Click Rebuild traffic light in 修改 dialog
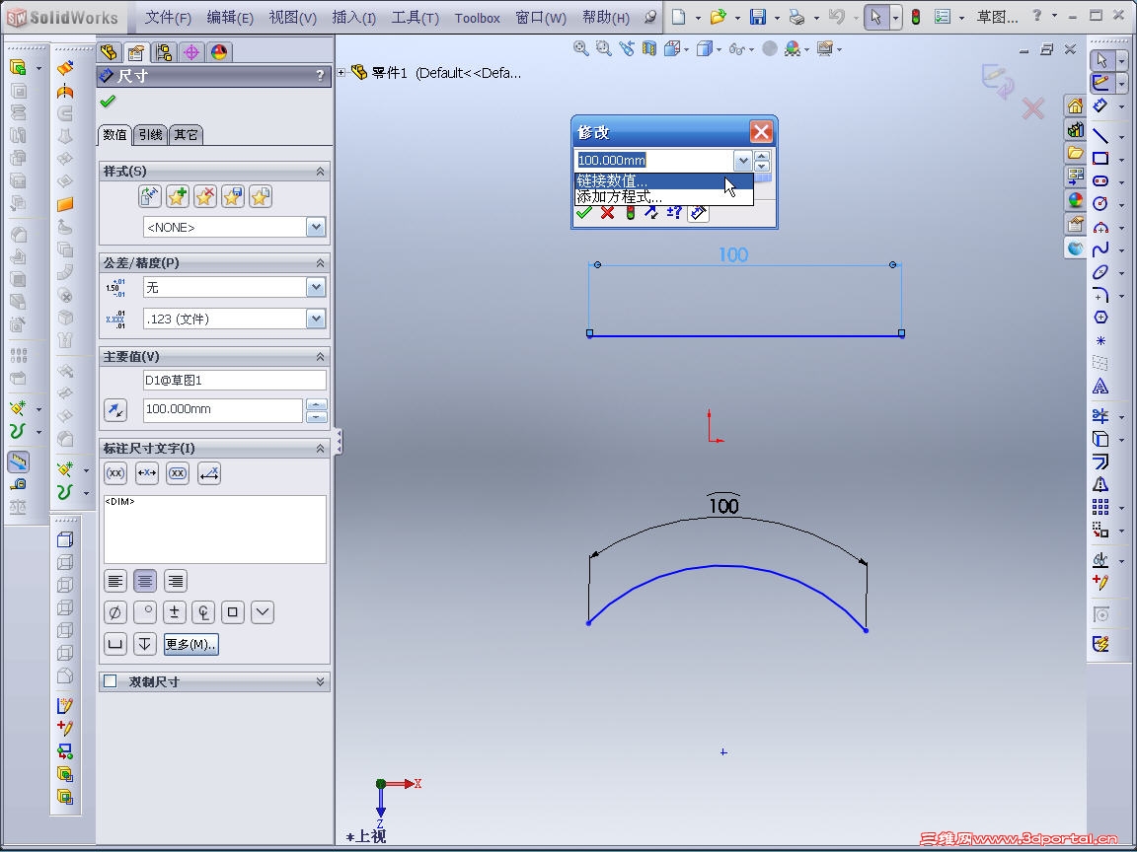This screenshot has height=852, width=1137. (x=630, y=213)
